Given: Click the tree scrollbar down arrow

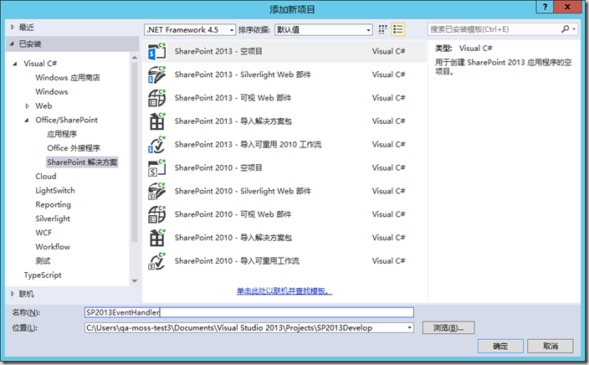Looking at the screenshot, I should (135, 280).
